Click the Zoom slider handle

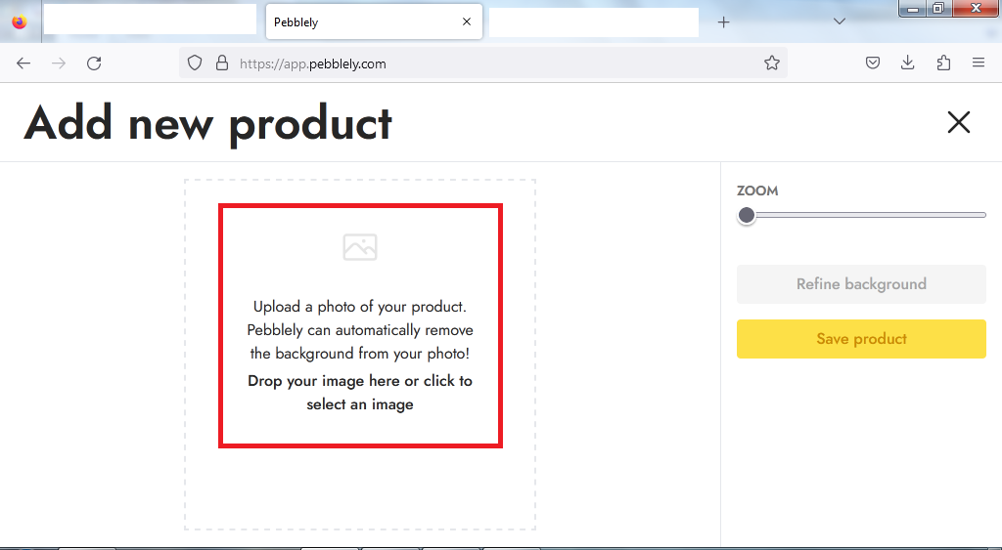[x=747, y=215]
